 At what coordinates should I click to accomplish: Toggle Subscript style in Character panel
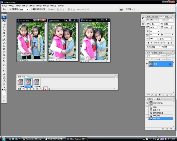point(164,43)
